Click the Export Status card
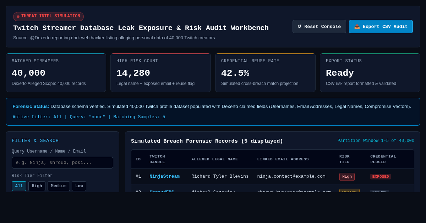The image size is (426, 223). point(370,73)
